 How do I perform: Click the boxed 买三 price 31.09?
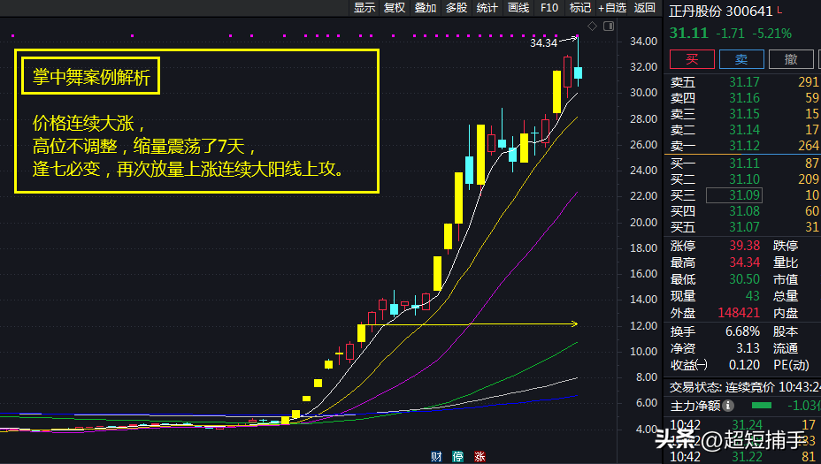pyautogui.click(x=734, y=195)
